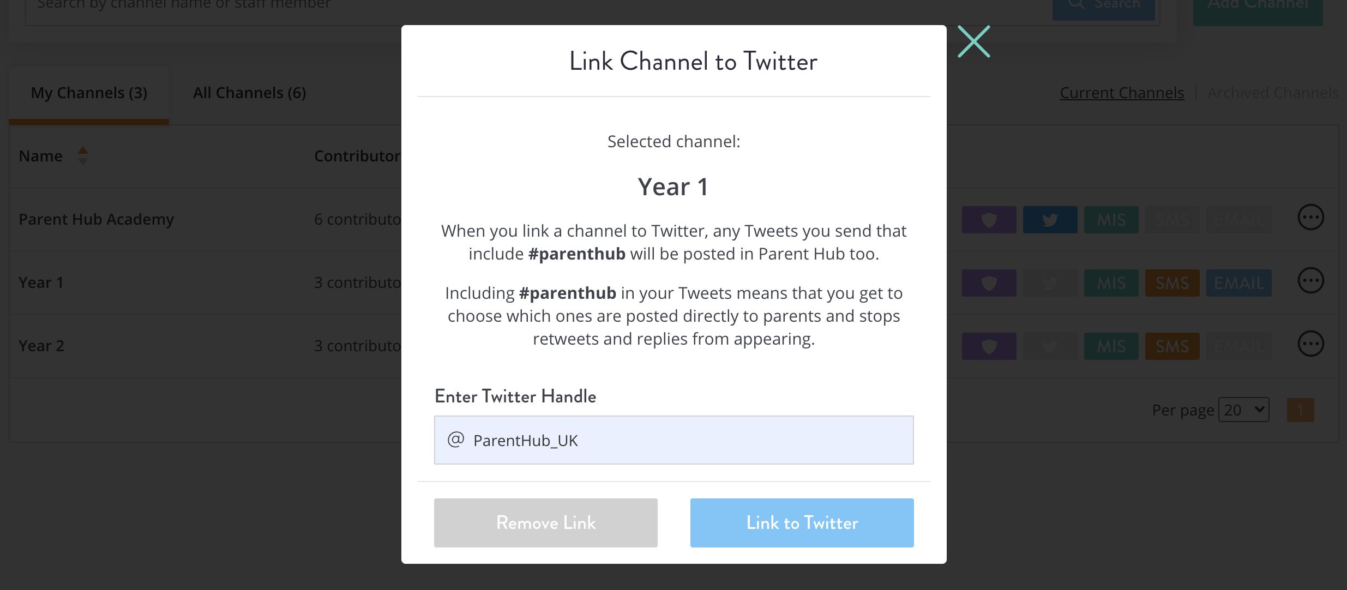Click the shield icon in Year 2 row
Viewport: 1347px width, 590px height.
pyautogui.click(x=989, y=346)
